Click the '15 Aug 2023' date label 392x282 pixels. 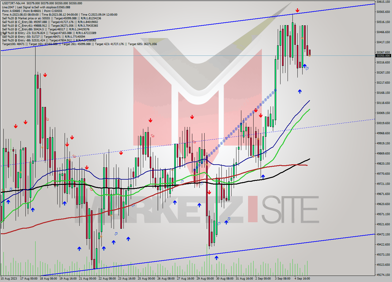[x=8, y=279]
